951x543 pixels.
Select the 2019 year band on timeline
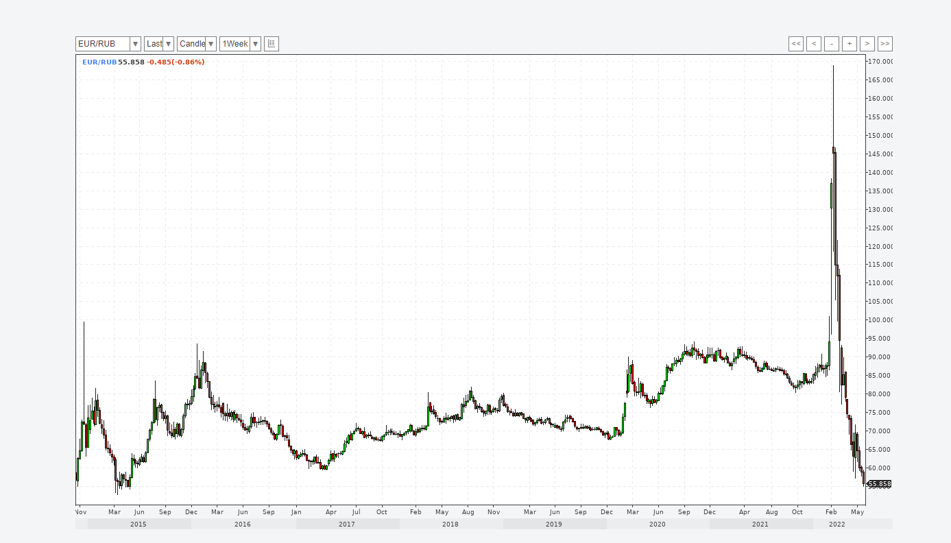click(554, 524)
